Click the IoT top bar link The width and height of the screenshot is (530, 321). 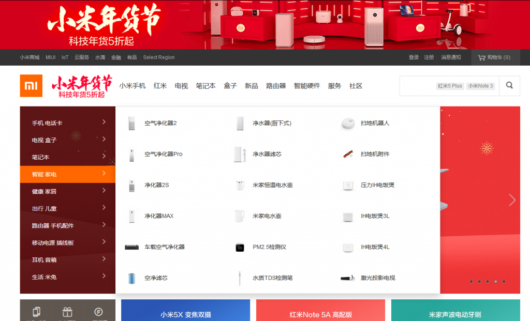[x=65, y=57]
